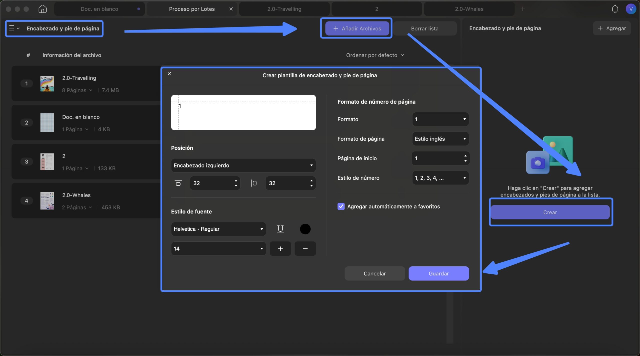The width and height of the screenshot is (640, 356).
Task: Expand 1 Página range of Doc. en blanco
Action: [75, 129]
